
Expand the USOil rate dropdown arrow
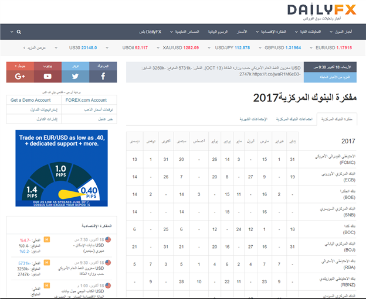click(107, 48)
